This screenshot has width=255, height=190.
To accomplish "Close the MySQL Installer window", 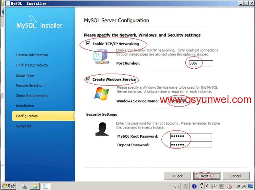I will click(251, 3).
